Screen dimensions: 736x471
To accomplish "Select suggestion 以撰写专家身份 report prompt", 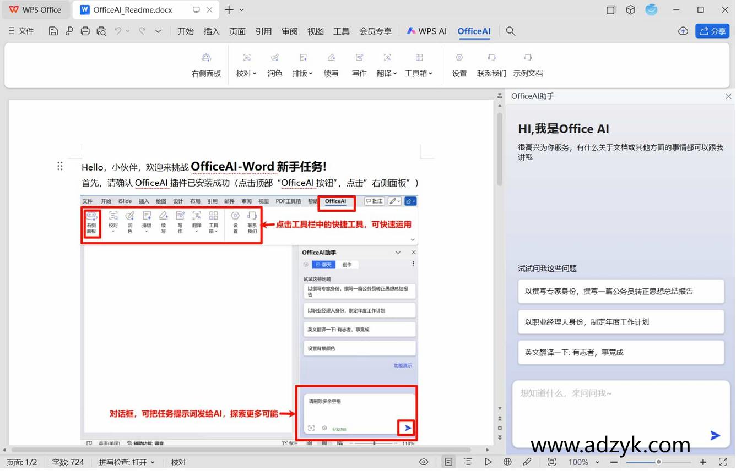I will point(621,292).
